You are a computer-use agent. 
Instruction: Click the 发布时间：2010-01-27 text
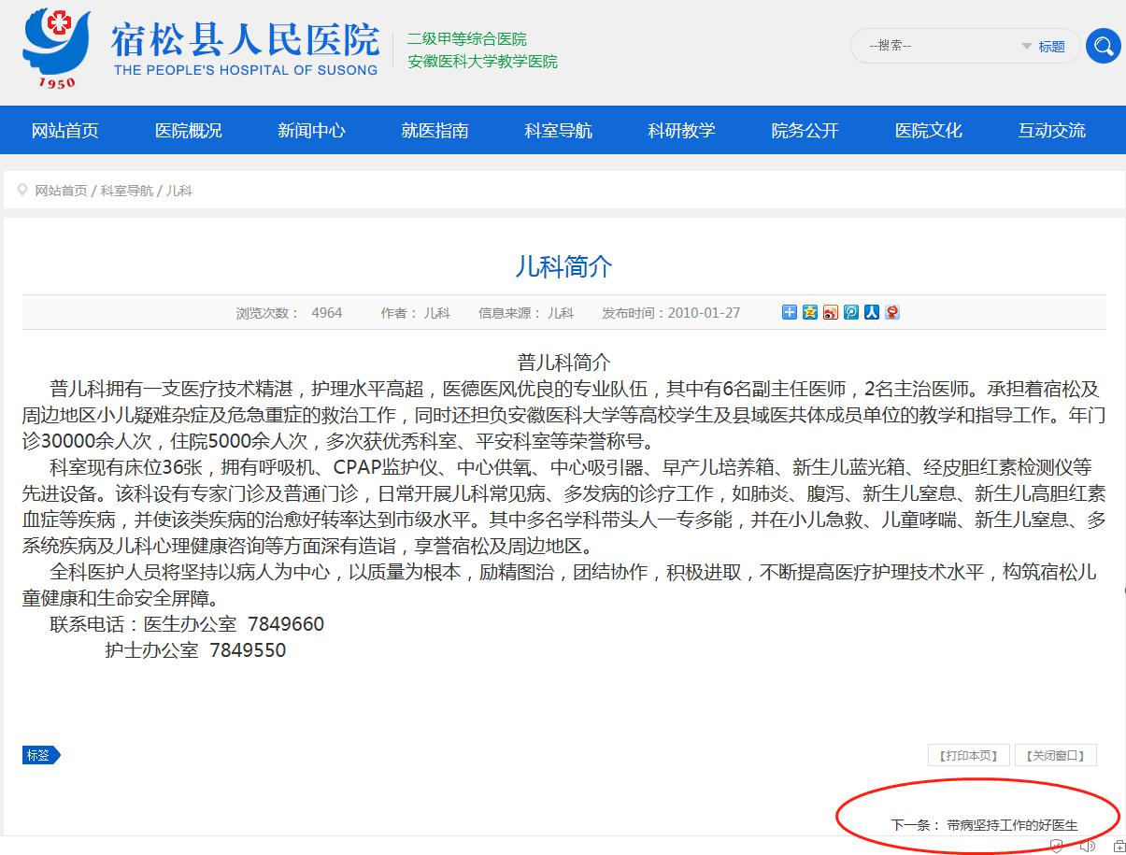point(671,313)
